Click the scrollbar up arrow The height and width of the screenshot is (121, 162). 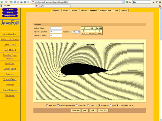point(160,9)
